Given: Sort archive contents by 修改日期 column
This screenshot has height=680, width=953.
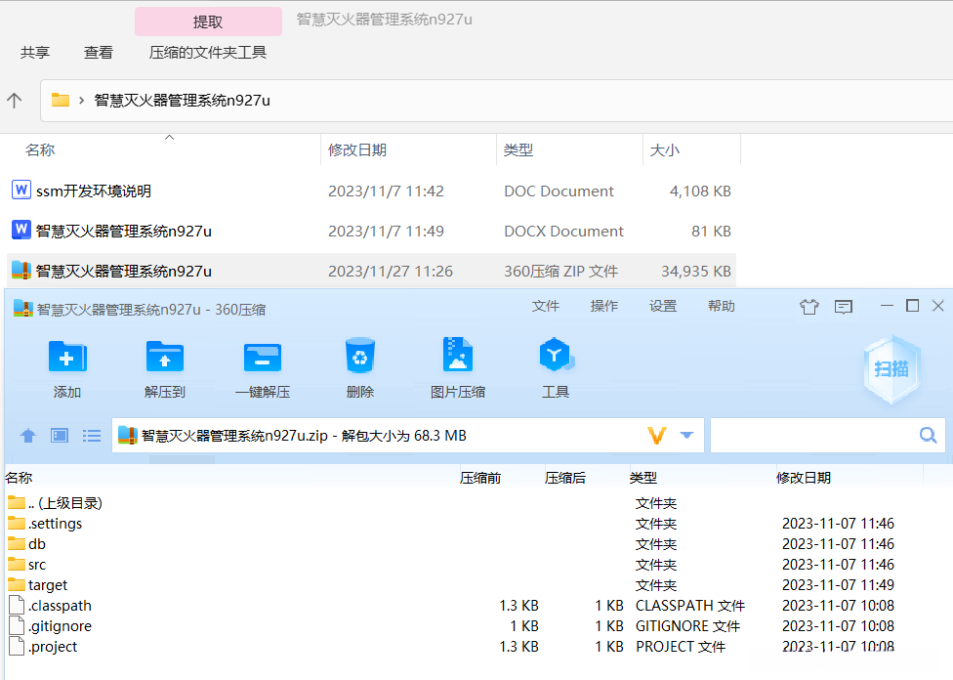Looking at the screenshot, I should tap(804, 478).
